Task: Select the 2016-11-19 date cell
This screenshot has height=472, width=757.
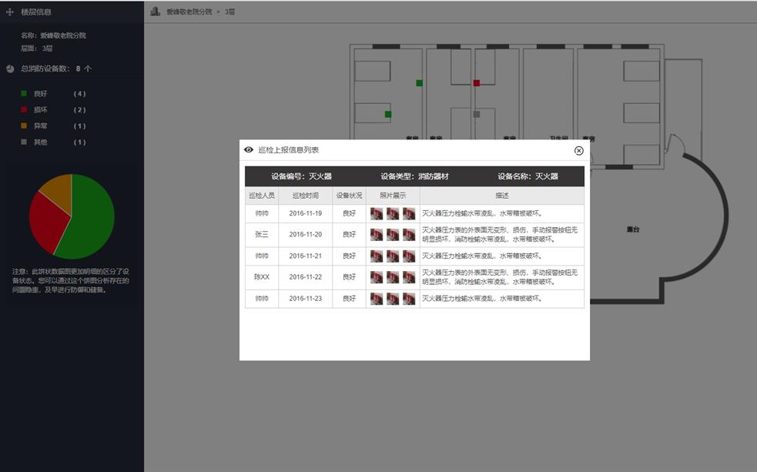Action: coord(306,213)
